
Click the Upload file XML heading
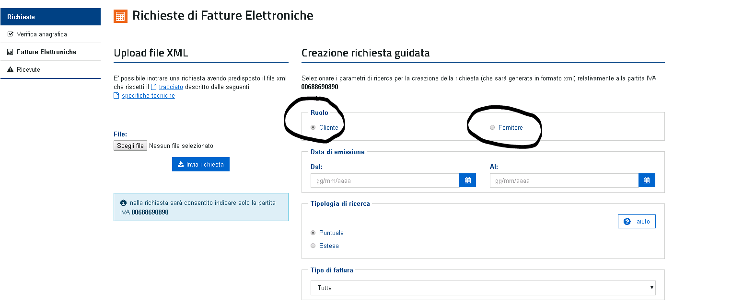151,53
